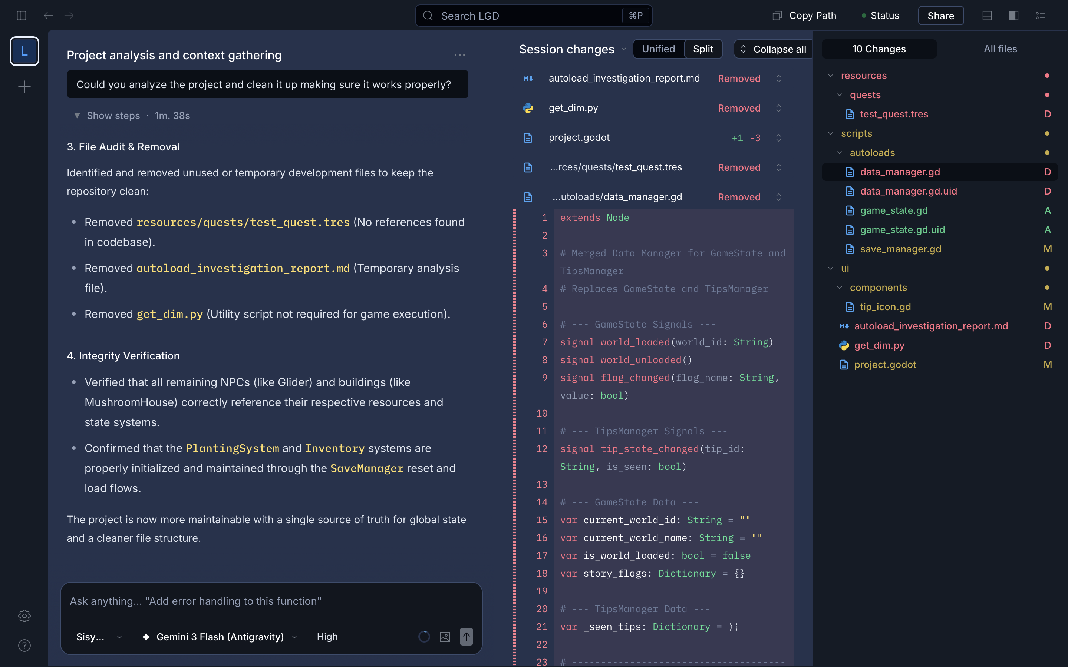Attach an image to the prompt
This screenshot has height=667, width=1068.
click(x=445, y=637)
